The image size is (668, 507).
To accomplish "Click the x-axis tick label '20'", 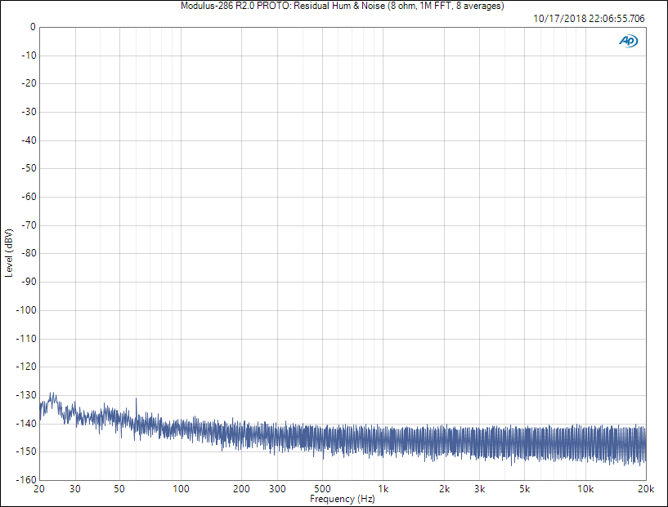I will point(39,489).
